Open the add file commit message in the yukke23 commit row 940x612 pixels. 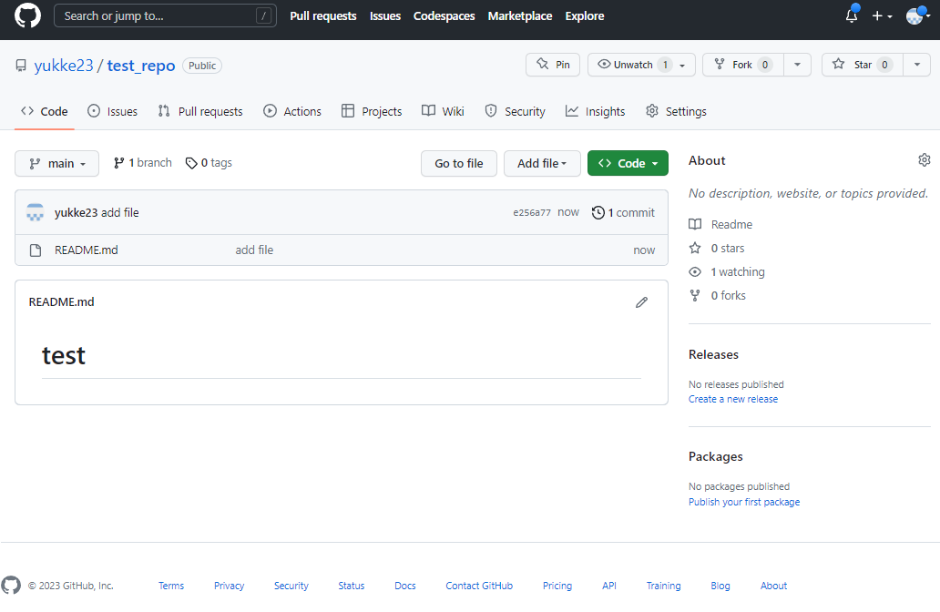tap(120, 212)
